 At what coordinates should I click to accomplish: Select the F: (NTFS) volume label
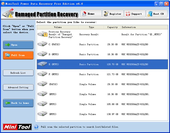54,74
